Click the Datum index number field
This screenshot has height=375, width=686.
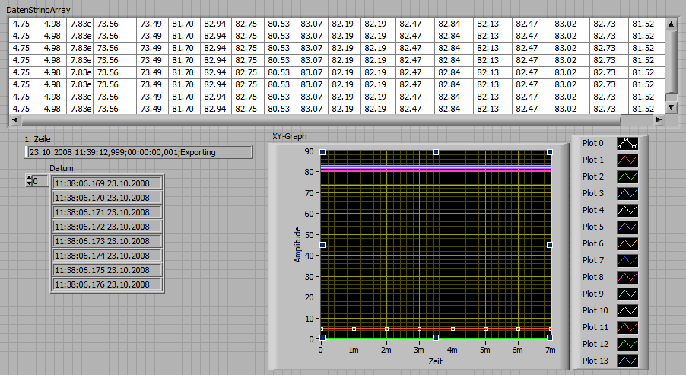(41, 182)
